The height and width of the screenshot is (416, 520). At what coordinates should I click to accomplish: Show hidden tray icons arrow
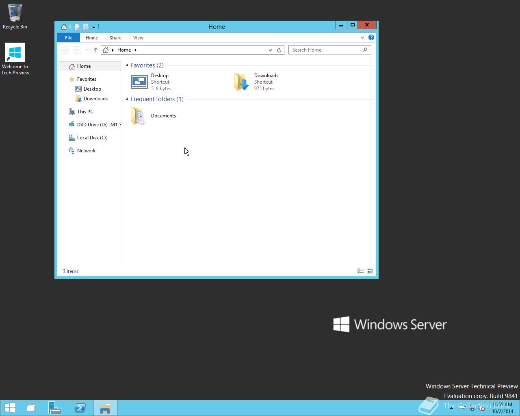click(x=452, y=408)
